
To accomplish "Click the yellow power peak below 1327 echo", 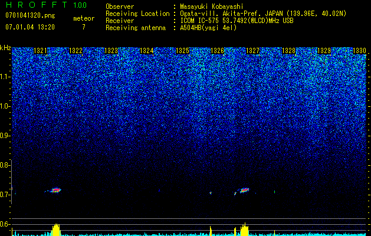I will [x=245, y=229].
